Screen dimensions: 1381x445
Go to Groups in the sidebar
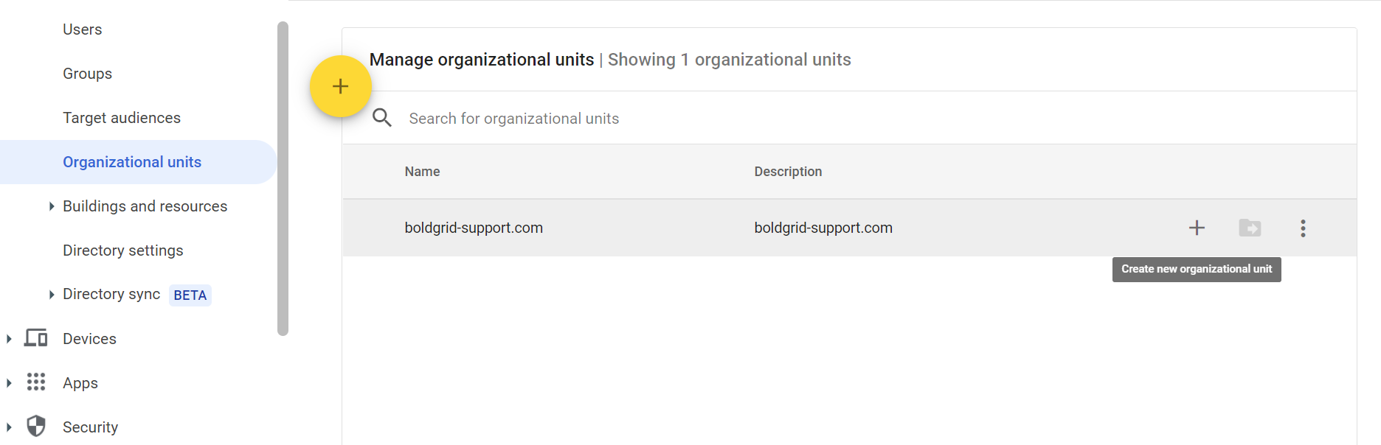(x=87, y=74)
